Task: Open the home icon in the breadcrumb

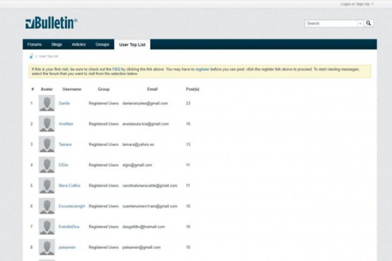Action: pyautogui.click(x=31, y=56)
